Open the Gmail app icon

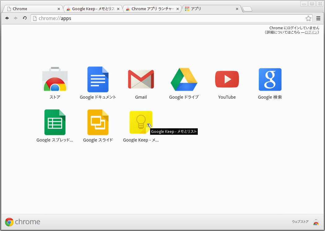(x=141, y=79)
